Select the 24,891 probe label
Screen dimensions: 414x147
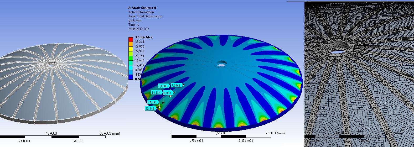coord(153,102)
